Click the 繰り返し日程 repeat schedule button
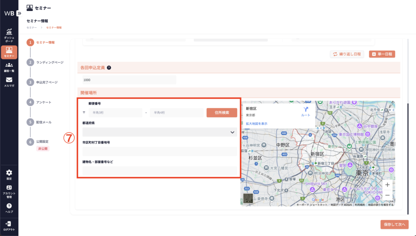The width and height of the screenshot is (416, 236). click(347, 54)
